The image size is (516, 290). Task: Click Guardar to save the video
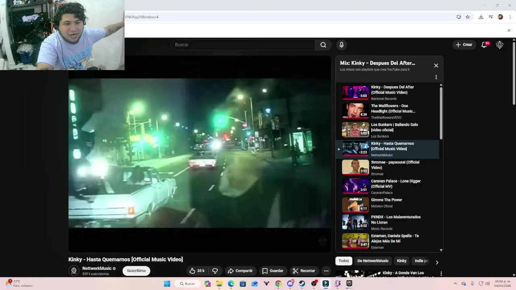[273, 271]
